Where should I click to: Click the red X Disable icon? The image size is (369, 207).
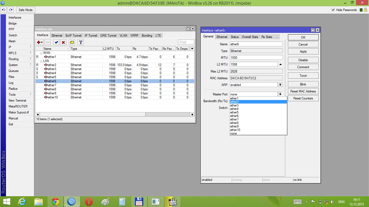(63, 42)
